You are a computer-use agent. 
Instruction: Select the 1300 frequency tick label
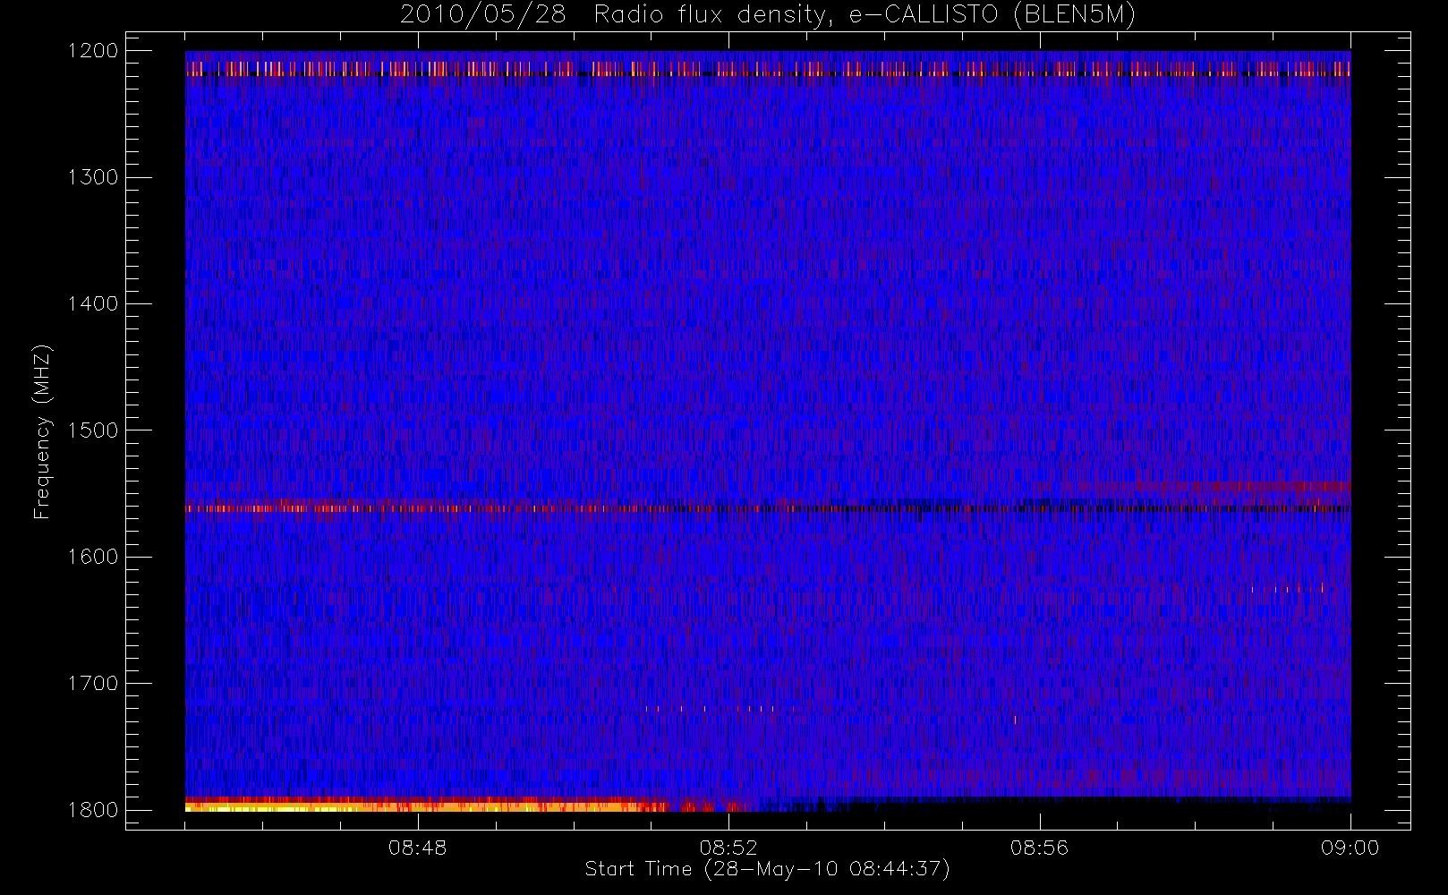pos(93,177)
